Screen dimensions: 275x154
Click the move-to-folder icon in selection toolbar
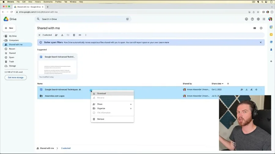tap(68, 35)
